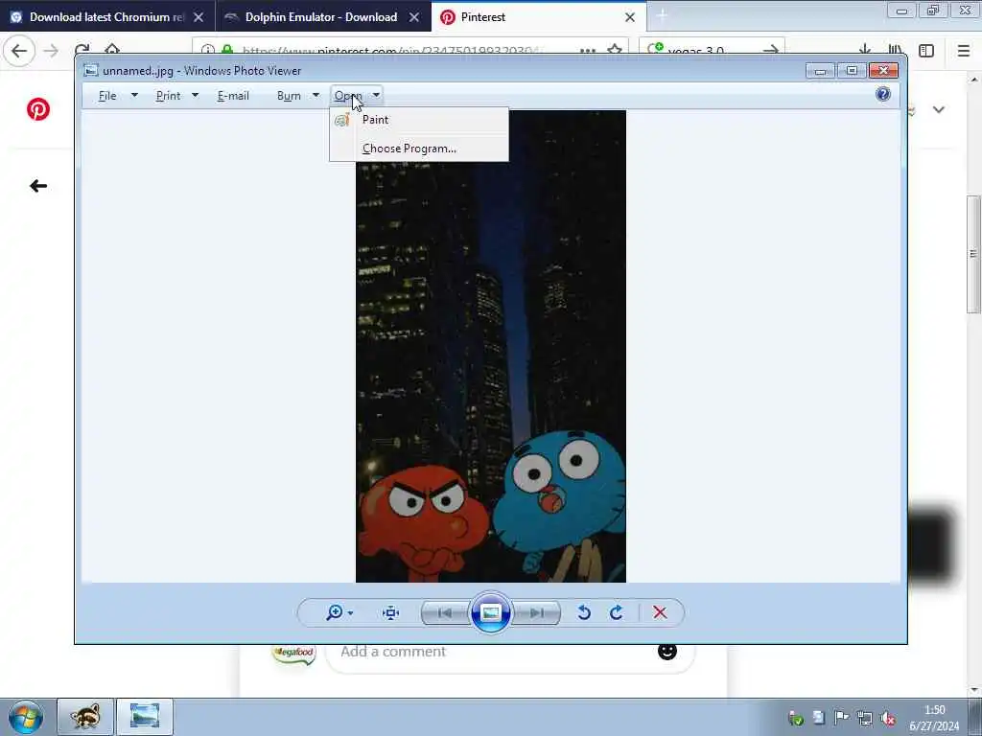Click the Action Center flag icon

point(841,718)
